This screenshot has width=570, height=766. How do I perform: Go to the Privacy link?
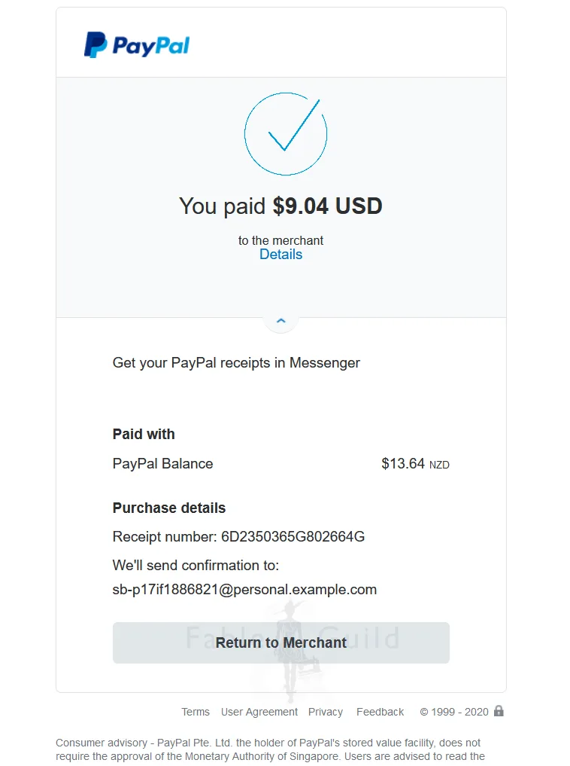[326, 712]
